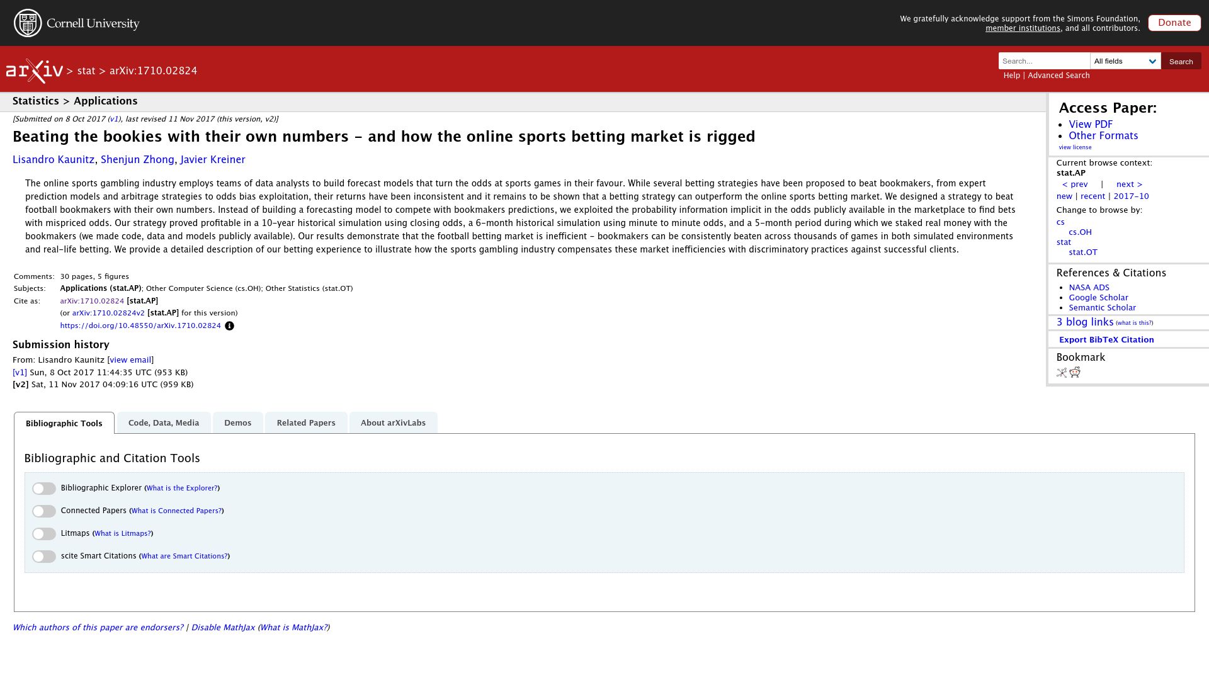Click view email link
Image resolution: width=1209 pixels, height=680 pixels.
coord(130,360)
